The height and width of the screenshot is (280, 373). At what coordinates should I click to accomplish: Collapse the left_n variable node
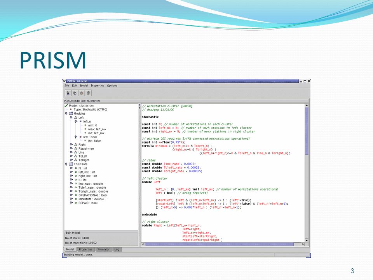click(76, 121)
